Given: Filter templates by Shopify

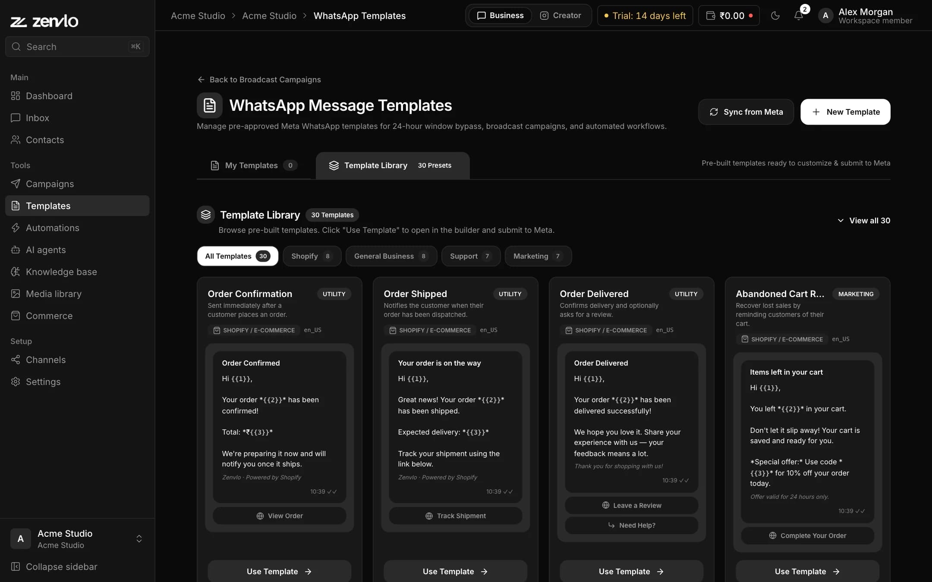Looking at the screenshot, I should pos(312,256).
